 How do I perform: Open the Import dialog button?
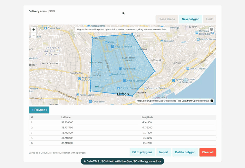coord(164,152)
